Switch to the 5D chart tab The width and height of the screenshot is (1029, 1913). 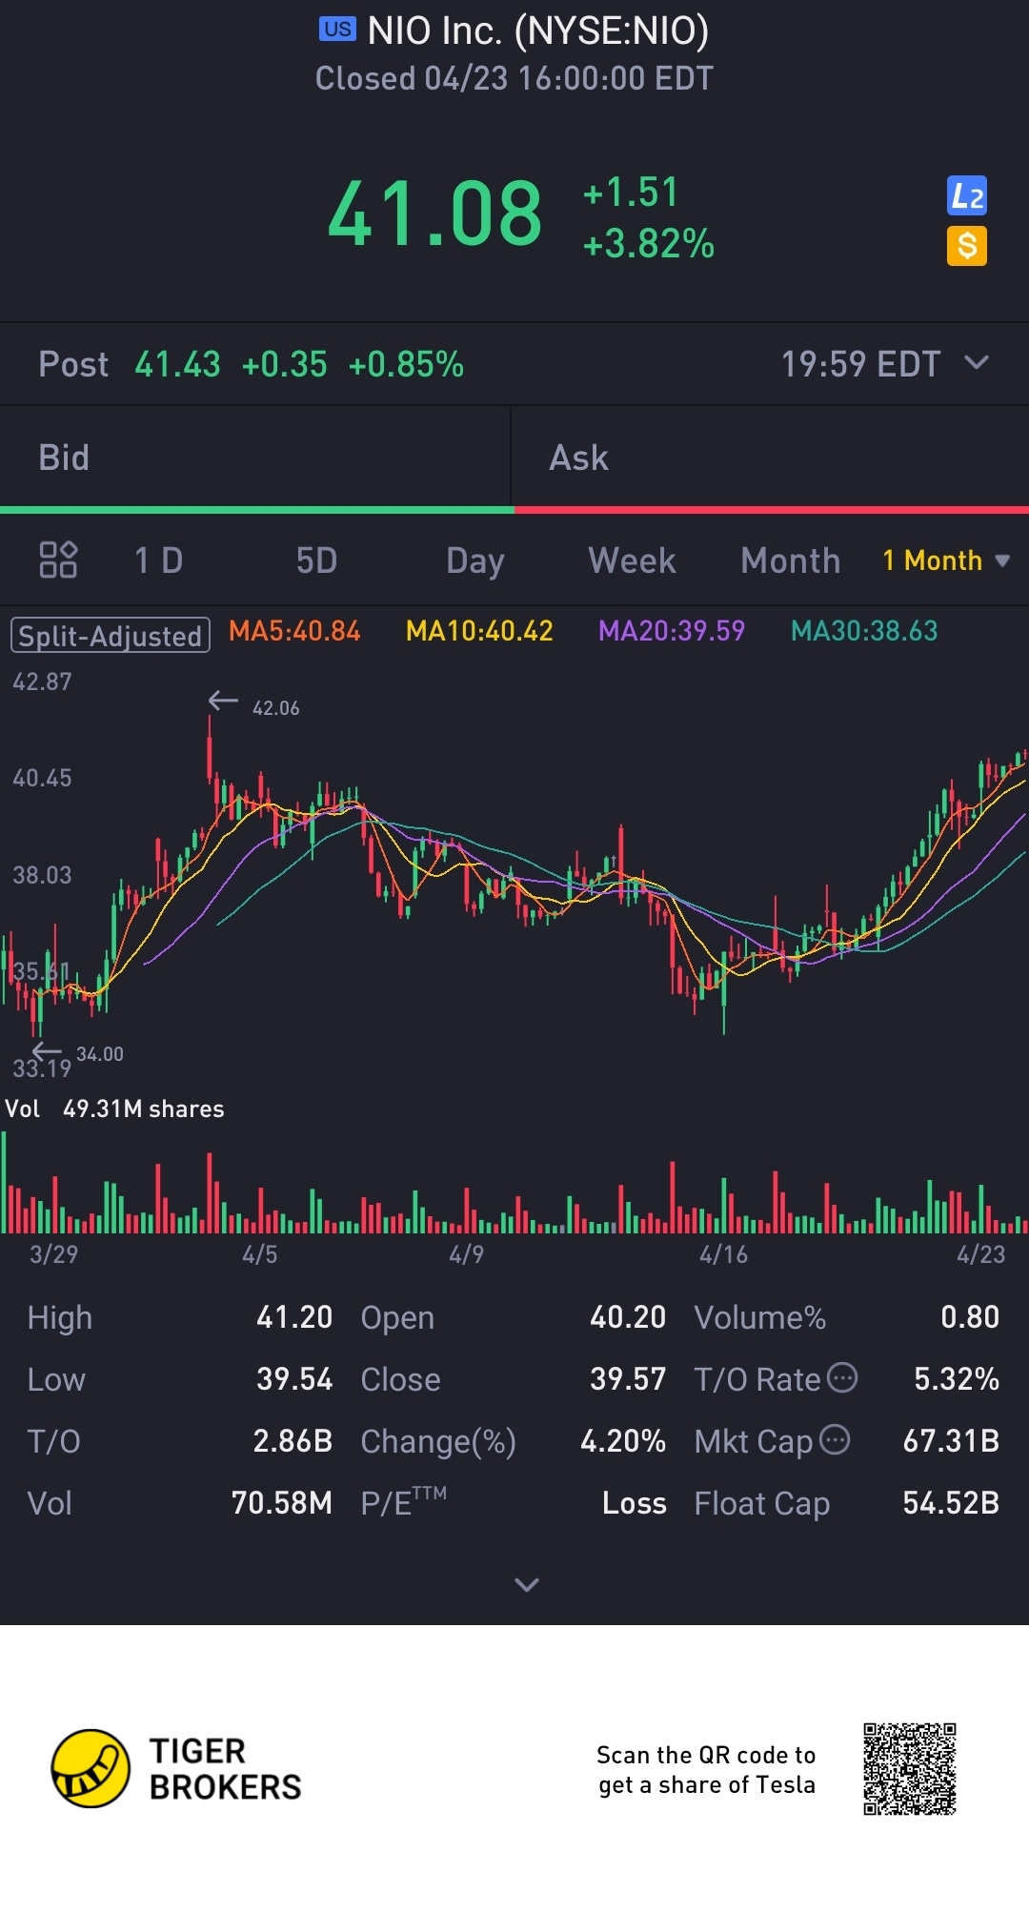pyautogui.click(x=316, y=560)
